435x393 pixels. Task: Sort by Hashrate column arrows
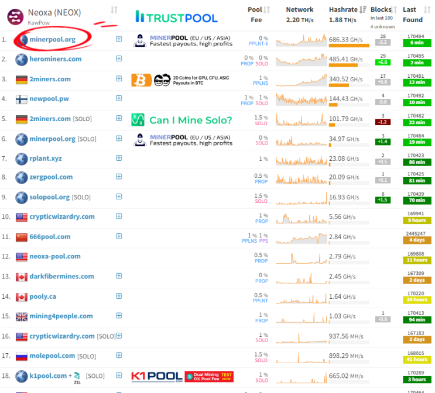pyautogui.click(x=362, y=10)
